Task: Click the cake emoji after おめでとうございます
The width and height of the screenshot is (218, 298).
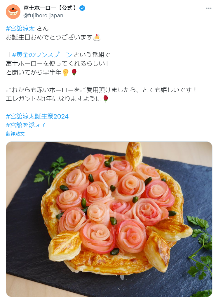Action: tap(97, 37)
